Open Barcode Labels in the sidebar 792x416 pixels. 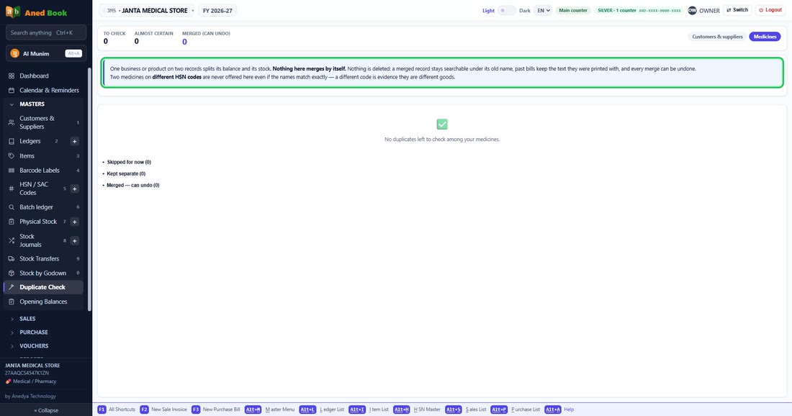43,171
